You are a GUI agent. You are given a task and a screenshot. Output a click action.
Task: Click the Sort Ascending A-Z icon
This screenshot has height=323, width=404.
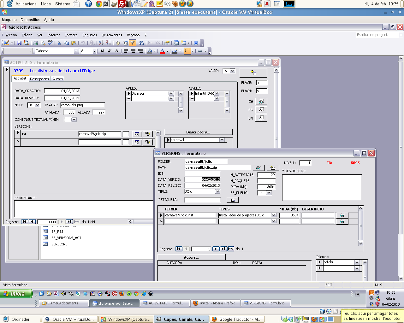point(101,43)
